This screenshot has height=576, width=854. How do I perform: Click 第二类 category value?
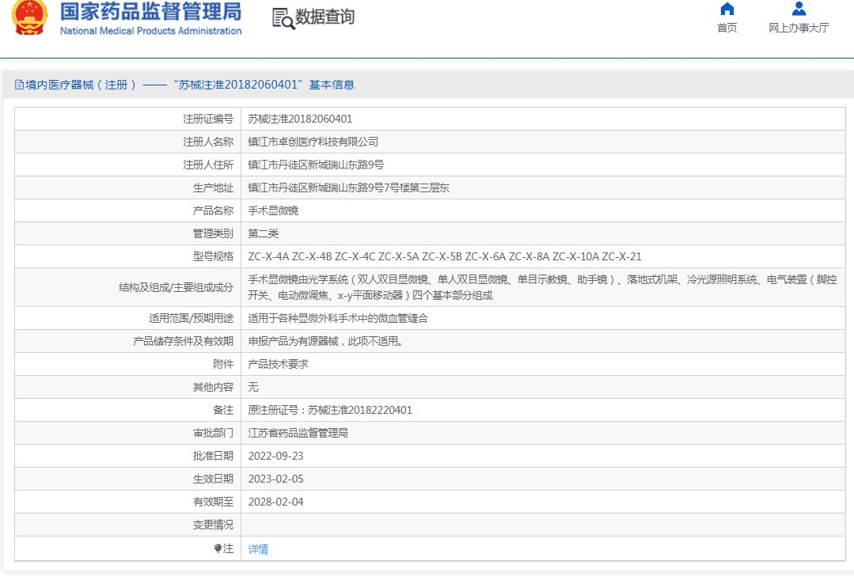point(263,233)
